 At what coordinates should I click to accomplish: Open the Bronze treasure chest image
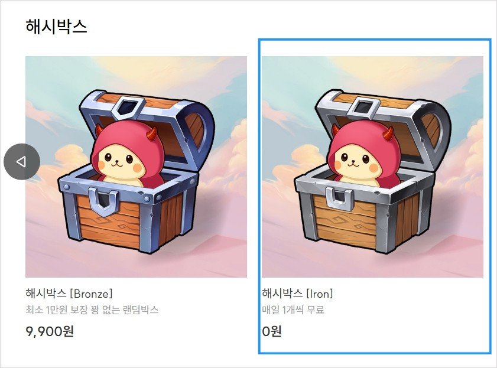[x=136, y=167]
